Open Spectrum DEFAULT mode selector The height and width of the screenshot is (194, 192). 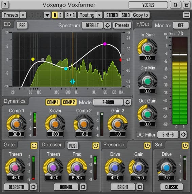pos(92,25)
